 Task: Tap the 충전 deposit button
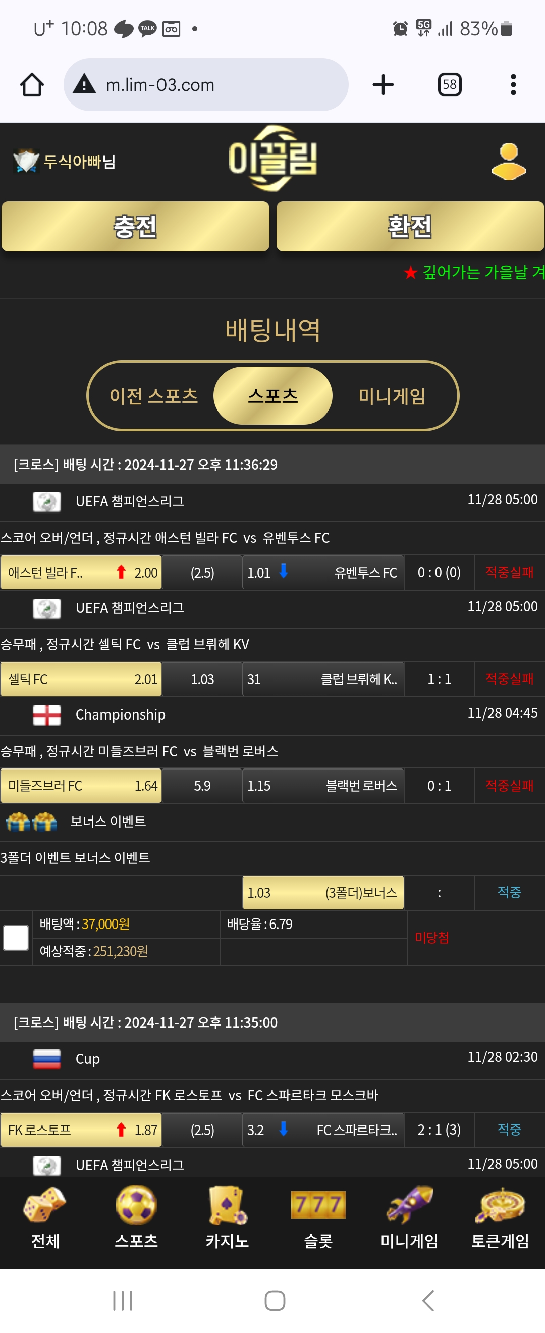pos(135,227)
